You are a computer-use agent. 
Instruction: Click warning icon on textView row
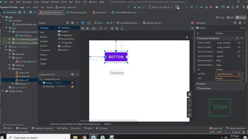pos(72,86)
